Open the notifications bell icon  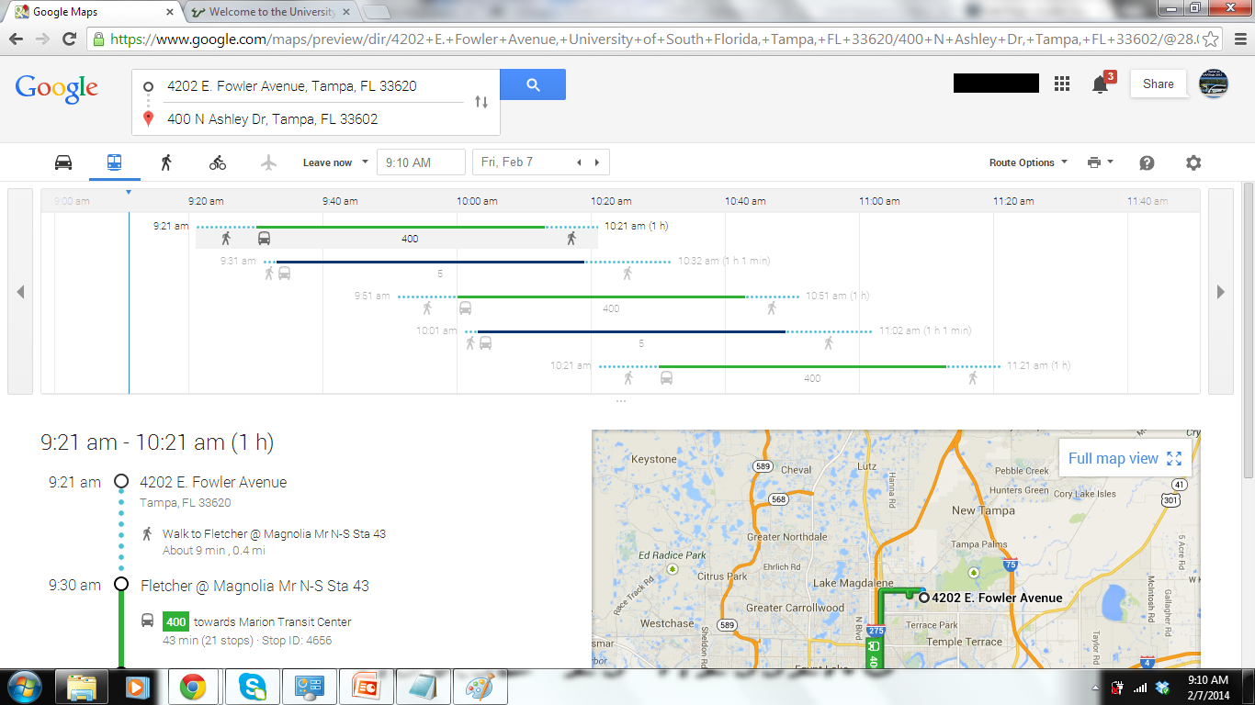pyautogui.click(x=1100, y=84)
